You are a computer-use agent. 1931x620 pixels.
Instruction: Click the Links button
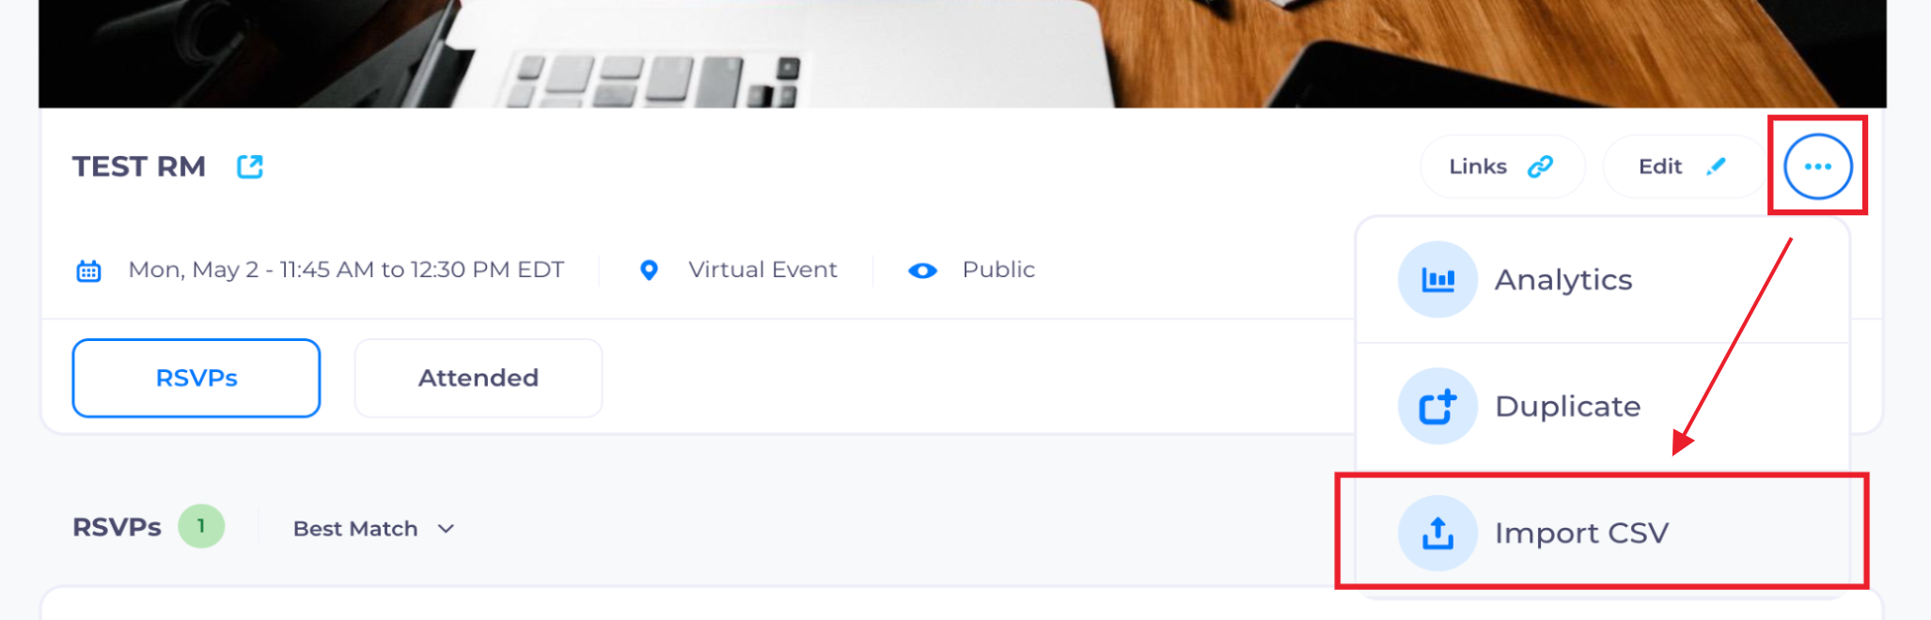coord(1502,166)
